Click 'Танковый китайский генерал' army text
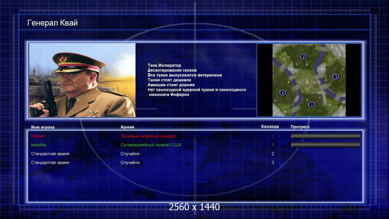The width and height of the screenshot is (389, 219). coord(148,136)
